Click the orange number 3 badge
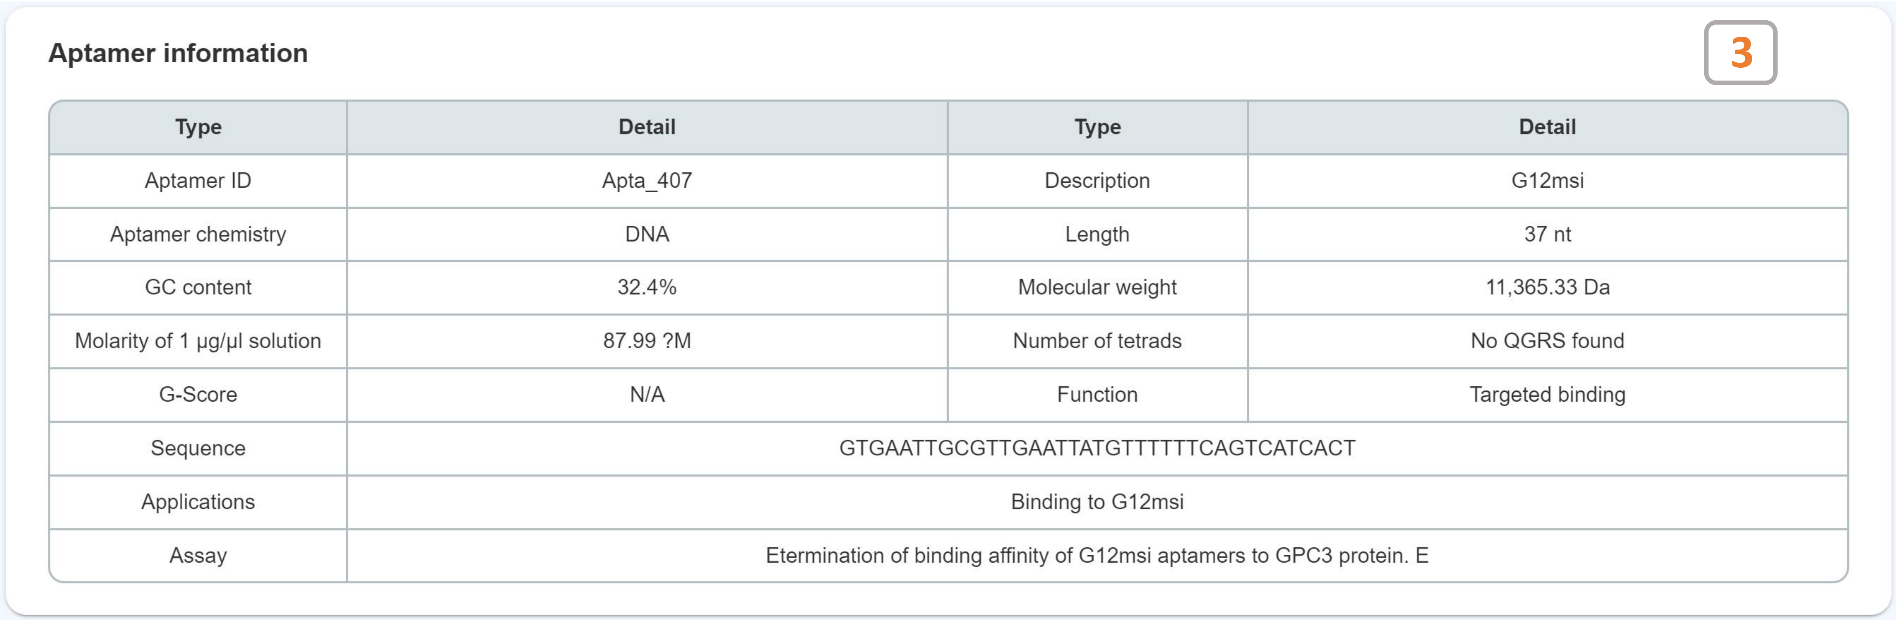Image resolution: width=1899 pixels, height=621 pixels. (x=1740, y=53)
